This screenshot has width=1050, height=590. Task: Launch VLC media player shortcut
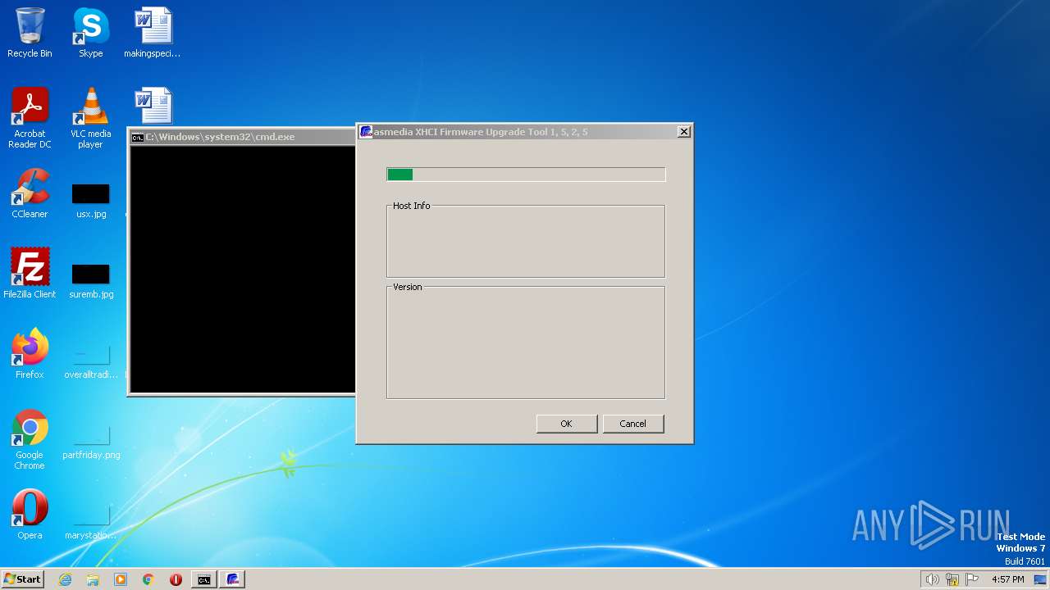[x=90, y=118]
